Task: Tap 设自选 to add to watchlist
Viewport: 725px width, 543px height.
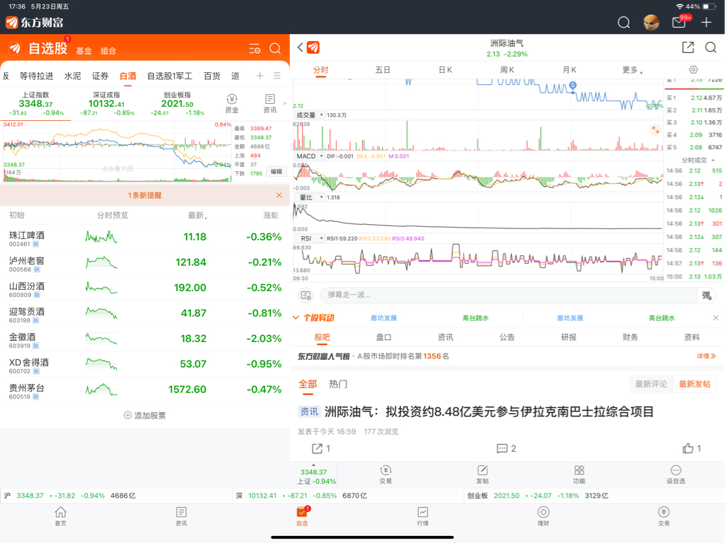Action: point(675,474)
